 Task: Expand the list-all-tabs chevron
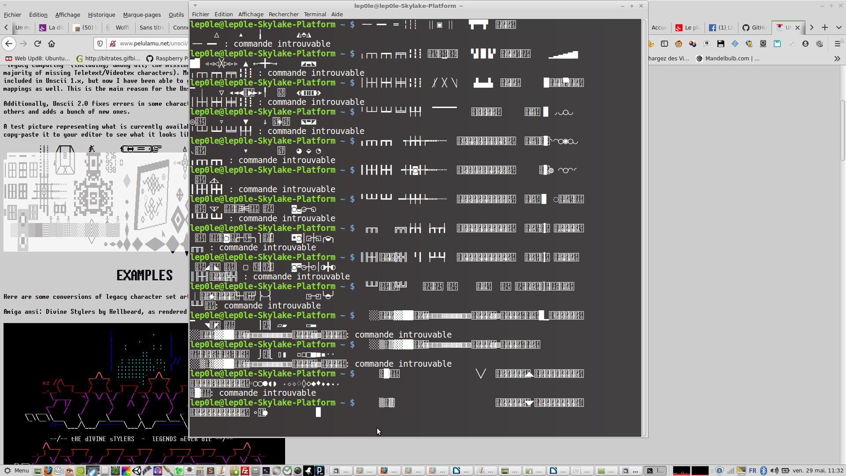(839, 27)
